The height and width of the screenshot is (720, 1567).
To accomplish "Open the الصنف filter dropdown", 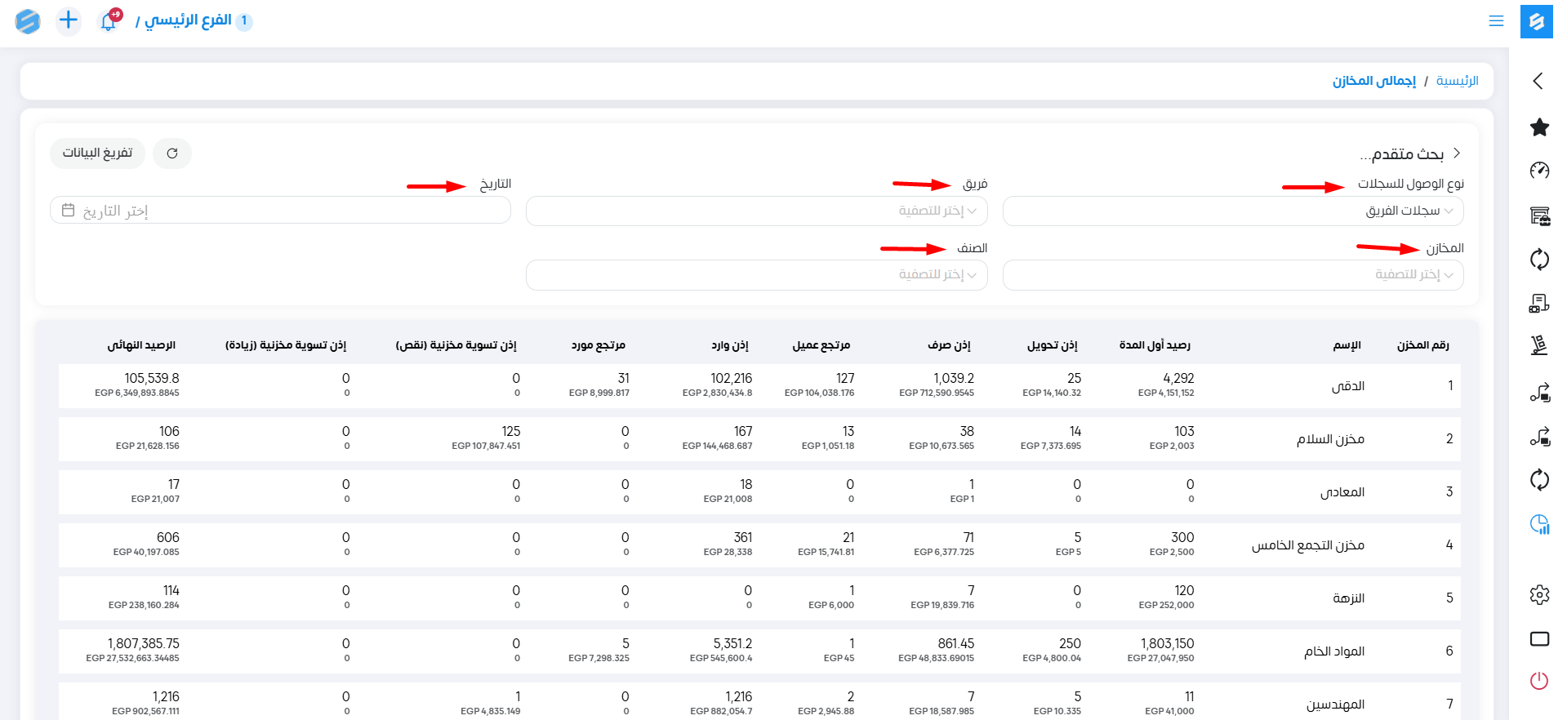I will [x=756, y=275].
